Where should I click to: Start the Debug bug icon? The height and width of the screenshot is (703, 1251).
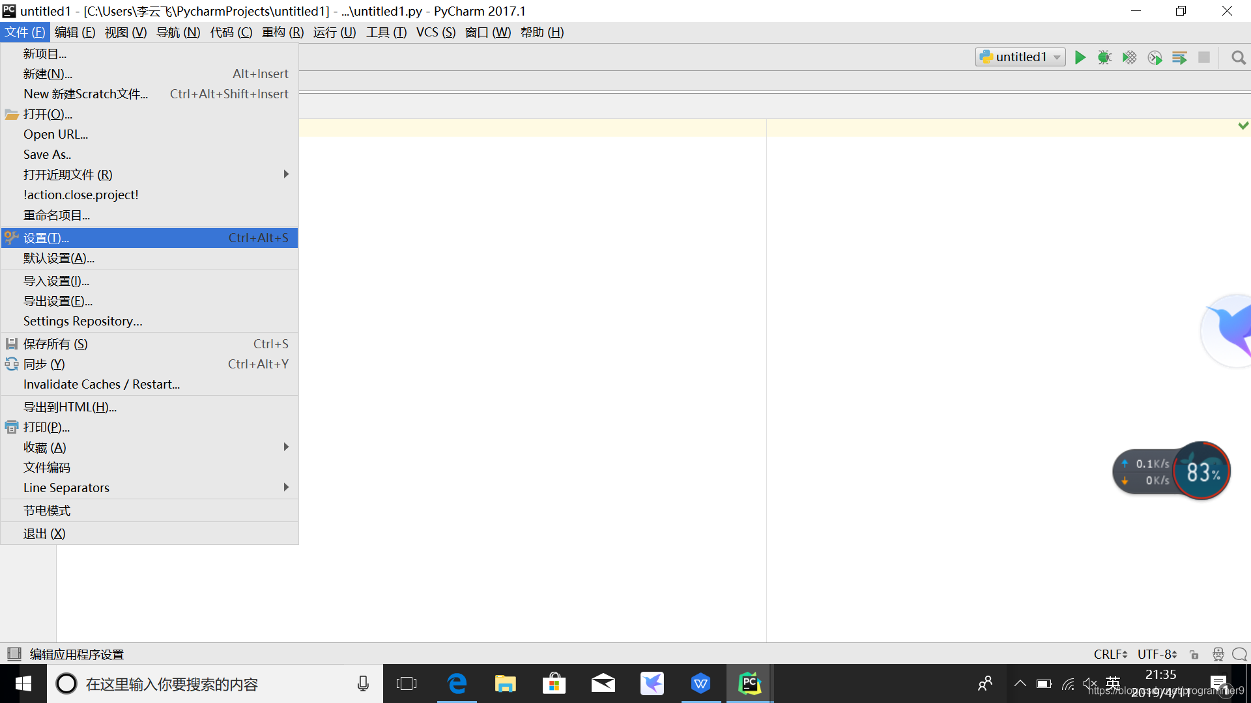point(1104,57)
